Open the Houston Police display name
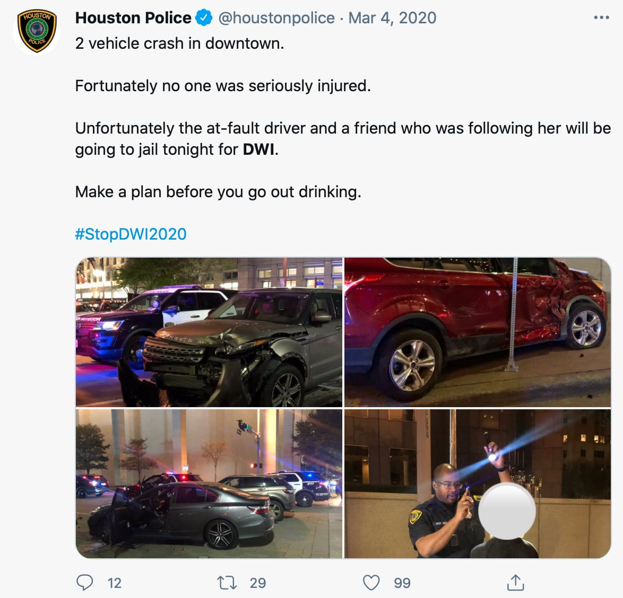 coord(133,18)
